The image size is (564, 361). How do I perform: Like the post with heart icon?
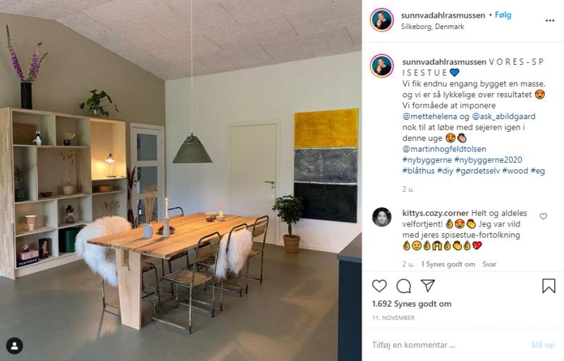(379, 286)
